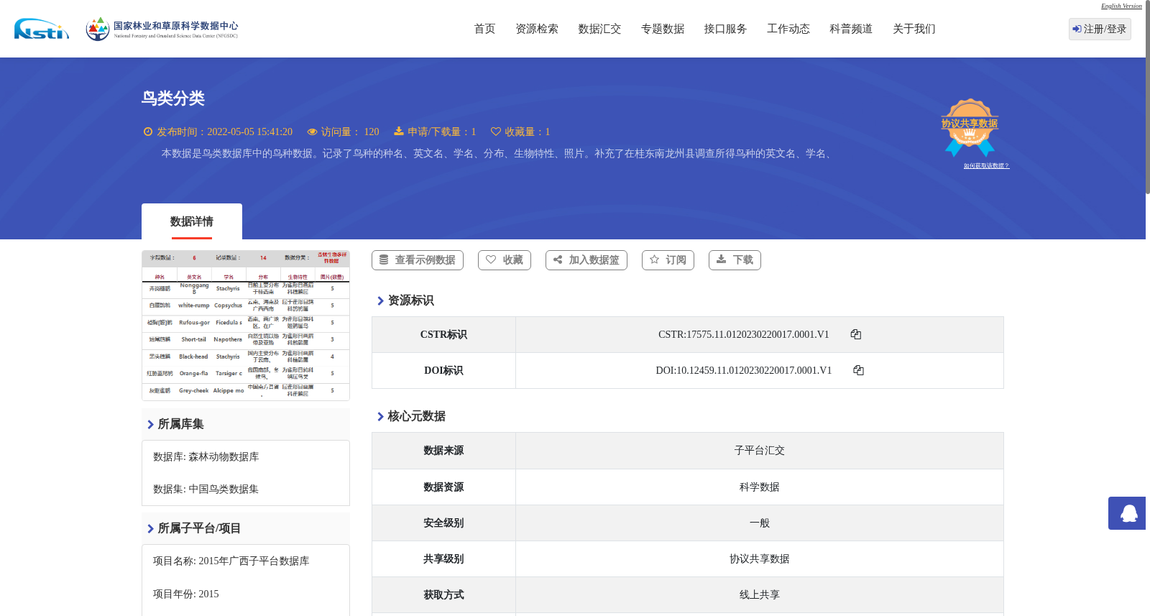Click the CSTR标识 row label
The height and width of the screenshot is (616, 1150).
point(443,335)
